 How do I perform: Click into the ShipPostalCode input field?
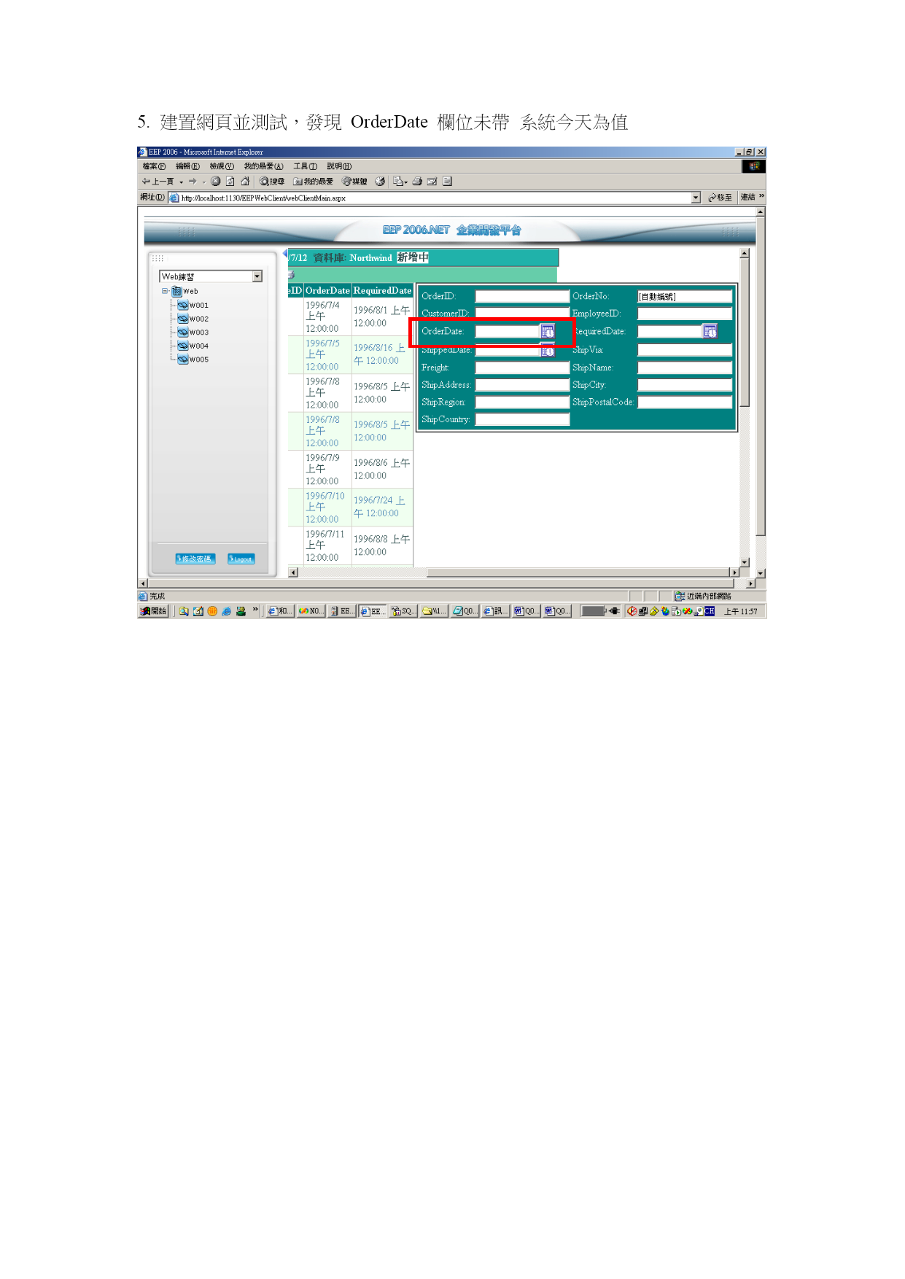pos(685,402)
